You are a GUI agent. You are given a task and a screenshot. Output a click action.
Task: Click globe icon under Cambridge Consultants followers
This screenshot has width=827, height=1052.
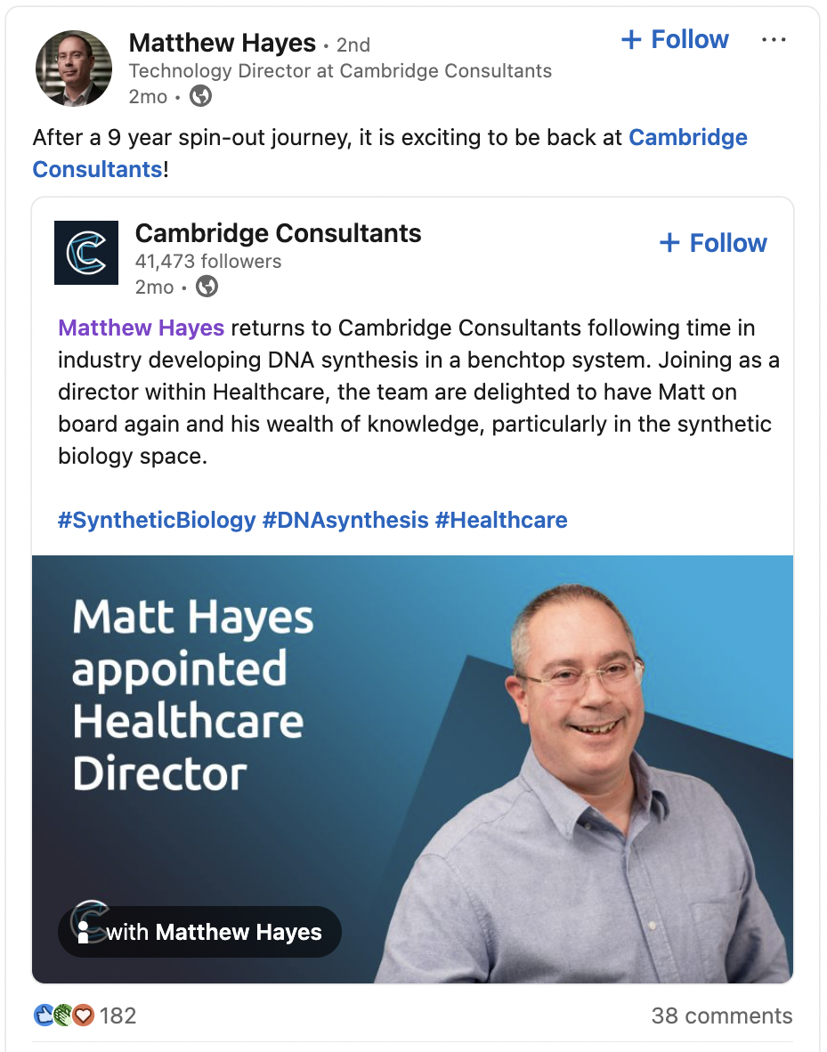207,287
